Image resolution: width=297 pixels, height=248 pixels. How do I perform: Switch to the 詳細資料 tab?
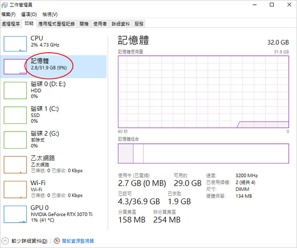point(121,24)
